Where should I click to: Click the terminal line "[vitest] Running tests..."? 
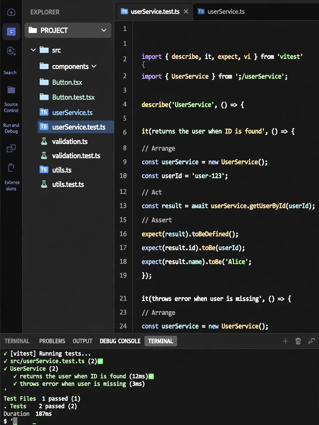point(47,353)
